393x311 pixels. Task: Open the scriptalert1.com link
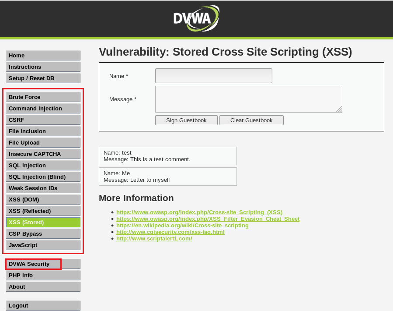coord(154,238)
